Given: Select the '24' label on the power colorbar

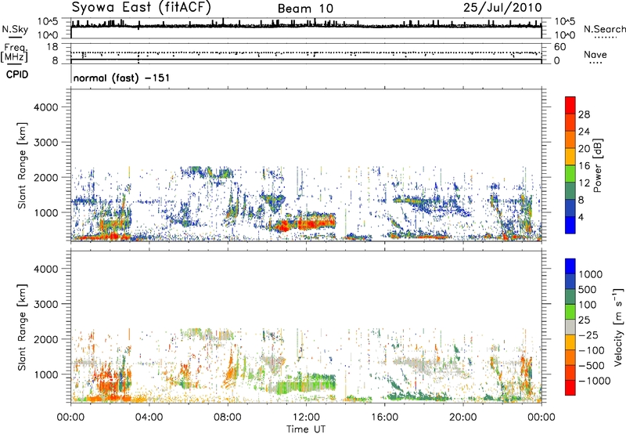Looking at the screenshot, I should click(583, 132).
